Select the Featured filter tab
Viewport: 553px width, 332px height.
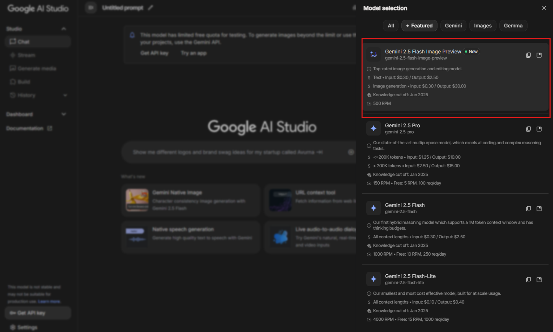(x=419, y=26)
